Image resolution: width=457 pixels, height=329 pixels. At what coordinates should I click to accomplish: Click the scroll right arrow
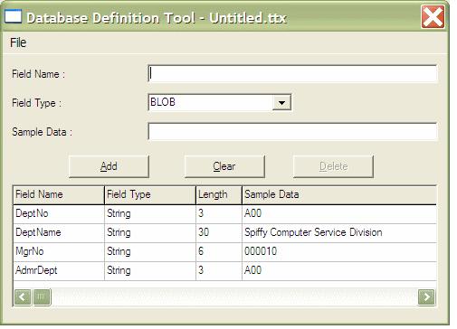coord(426,297)
